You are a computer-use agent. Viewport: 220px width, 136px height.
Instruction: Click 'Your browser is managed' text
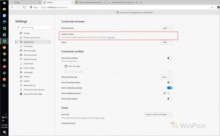[x=136, y=12]
